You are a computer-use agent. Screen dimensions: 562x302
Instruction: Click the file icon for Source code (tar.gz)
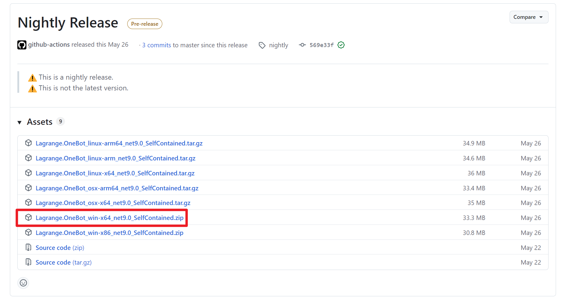pos(28,262)
